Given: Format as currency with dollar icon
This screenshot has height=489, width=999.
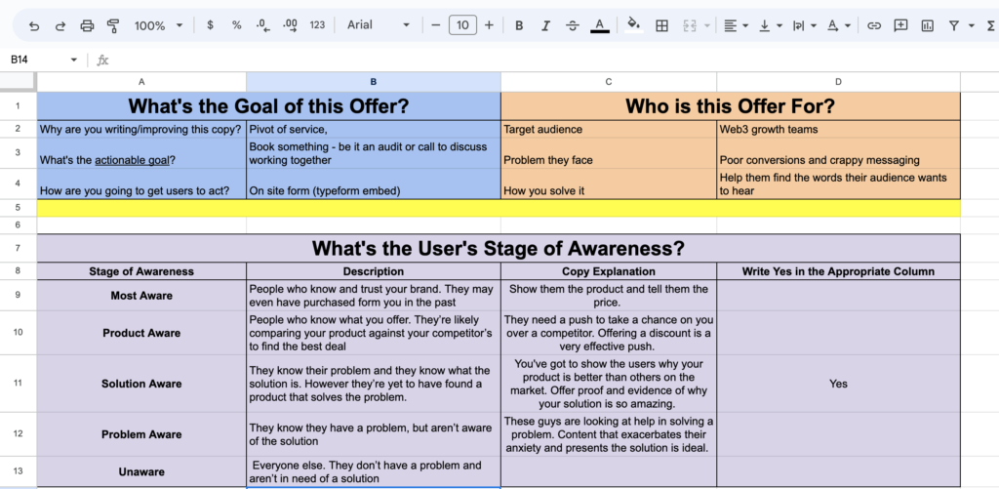Looking at the screenshot, I should pos(210,25).
